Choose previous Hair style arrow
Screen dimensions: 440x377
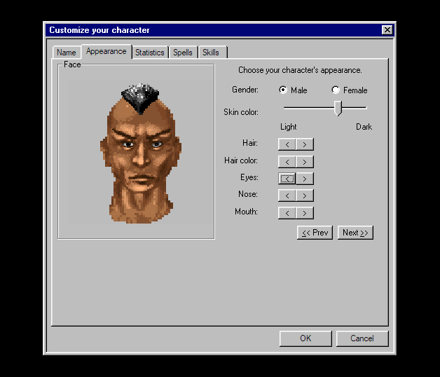(x=287, y=144)
